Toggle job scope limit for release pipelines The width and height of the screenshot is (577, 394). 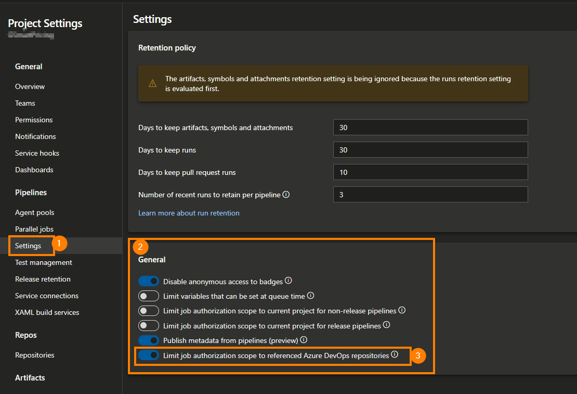click(x=149, y=325)
